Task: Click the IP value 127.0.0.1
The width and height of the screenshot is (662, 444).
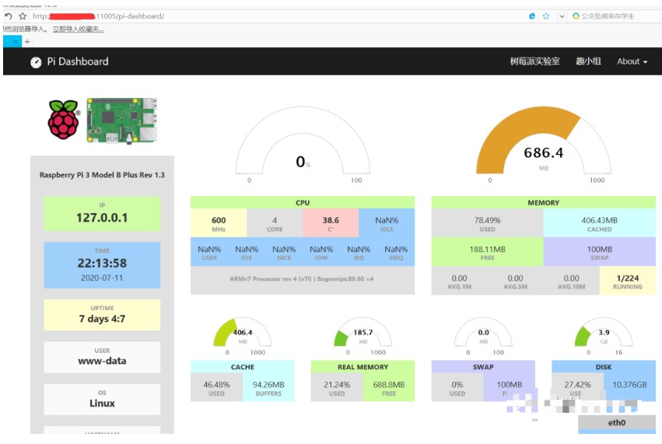Action: click(x=102, y=218)
